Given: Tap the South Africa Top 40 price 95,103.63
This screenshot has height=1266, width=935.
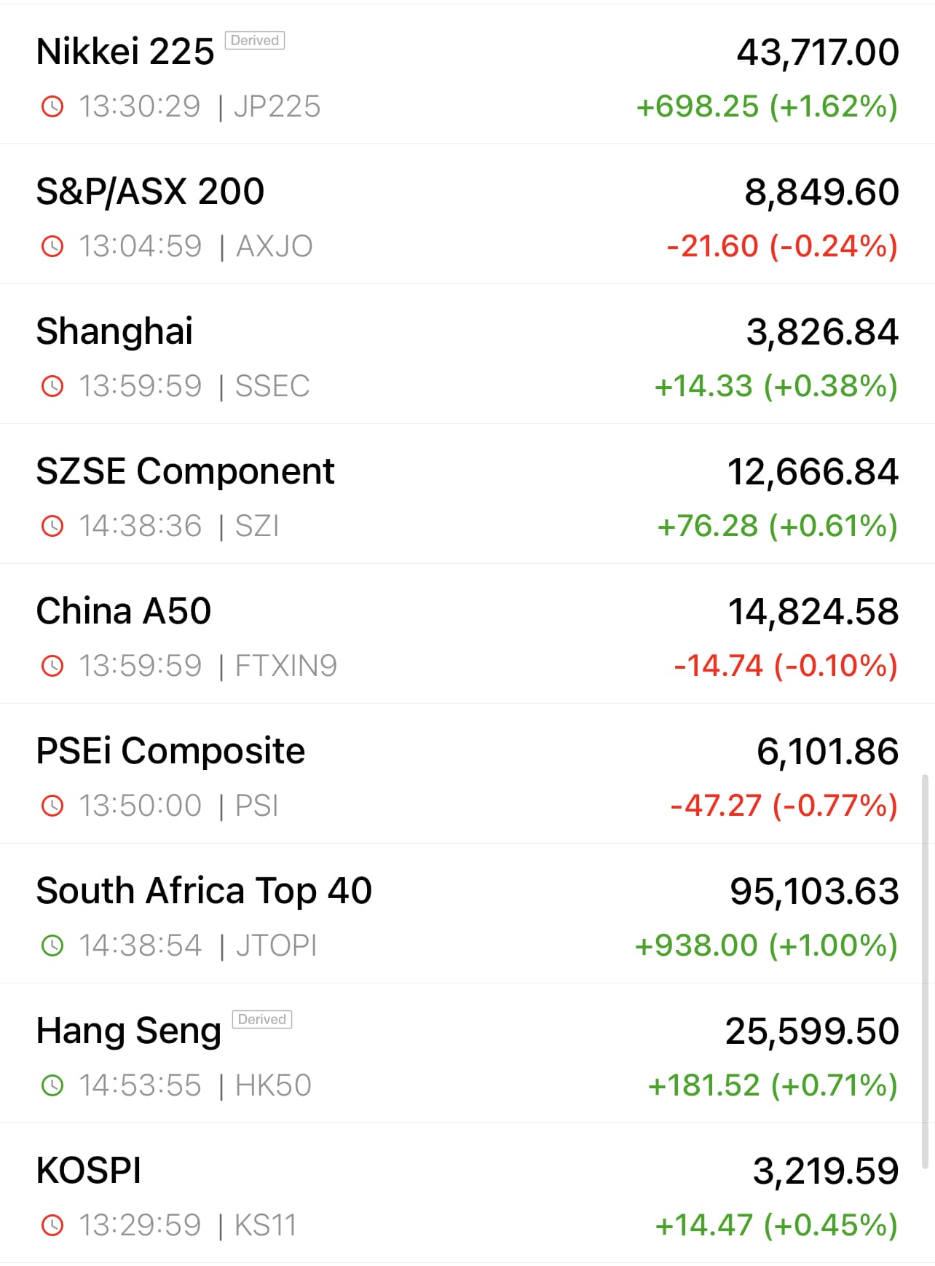Looking at the screenshot, I should tap(814, 892).
